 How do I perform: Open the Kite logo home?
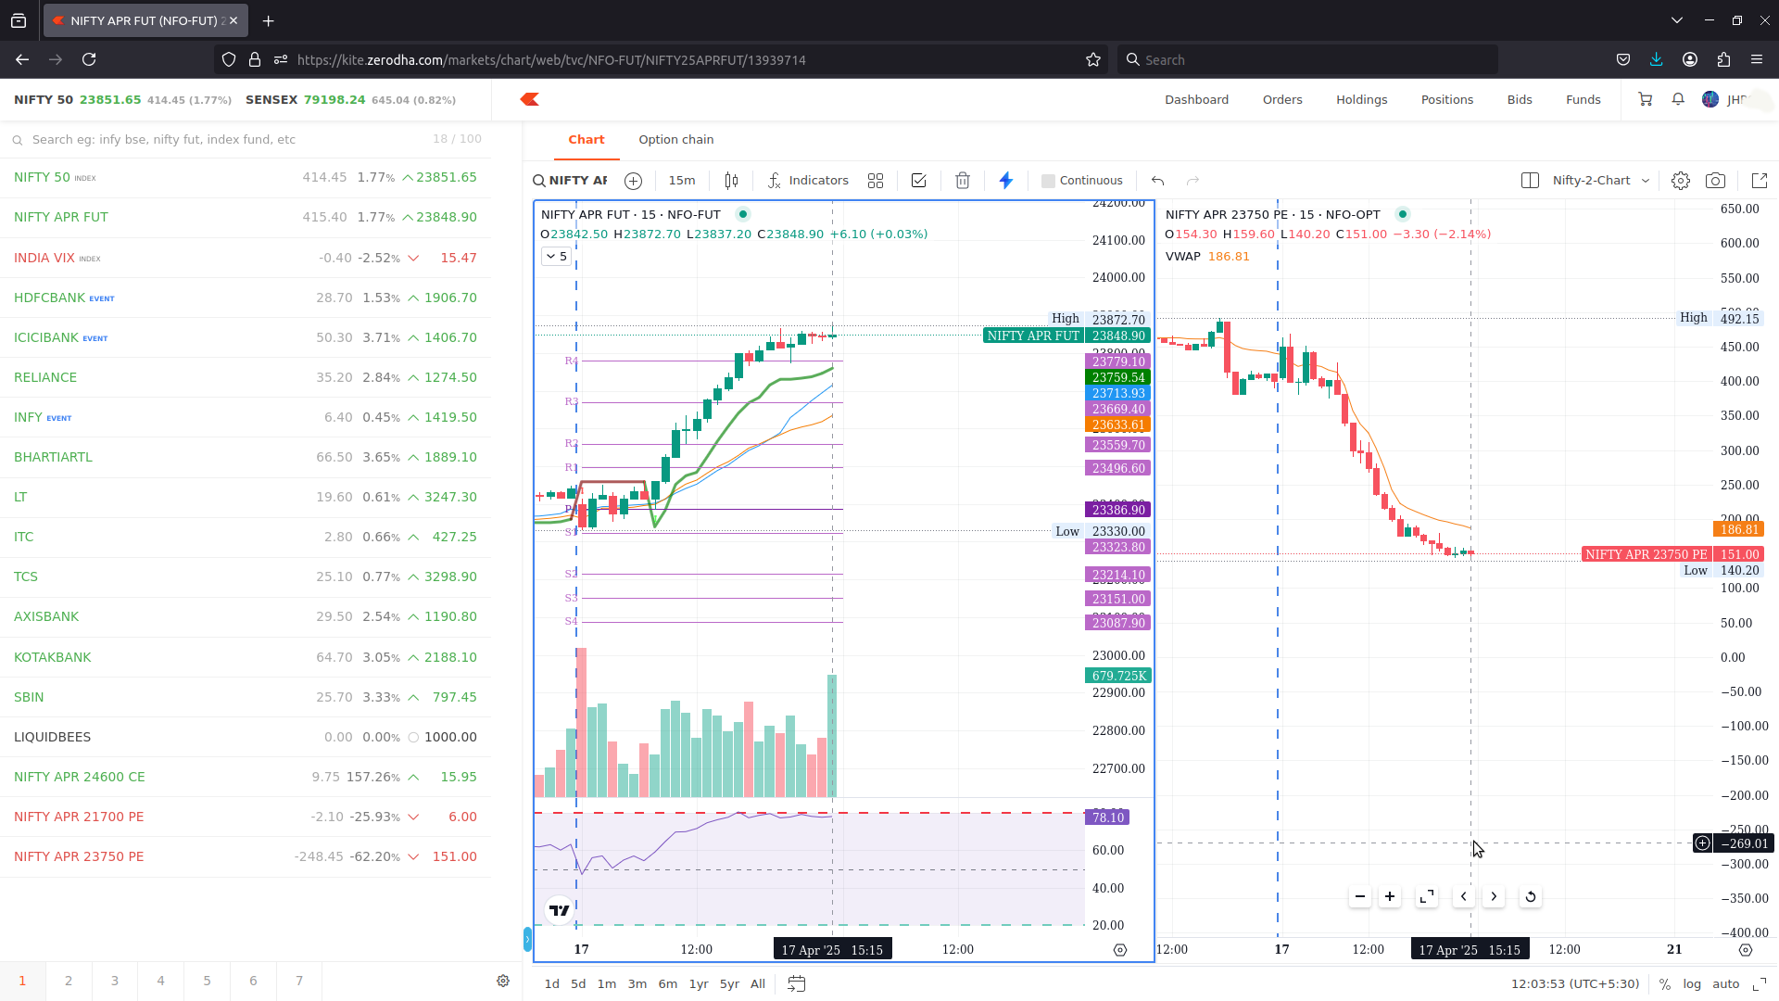pos(529,99)
